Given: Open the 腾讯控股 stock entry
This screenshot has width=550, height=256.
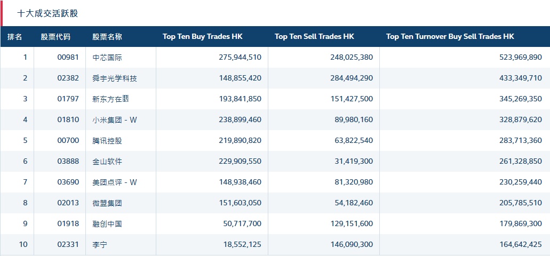Looking at the screenshot, I should click(x=107, y=140).
